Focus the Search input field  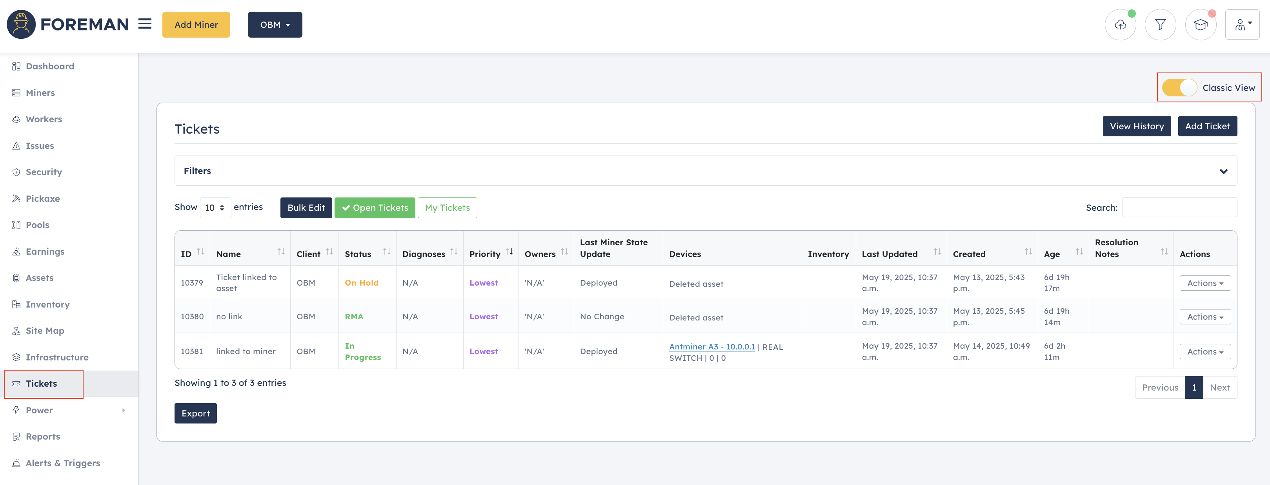(1179, 207)
